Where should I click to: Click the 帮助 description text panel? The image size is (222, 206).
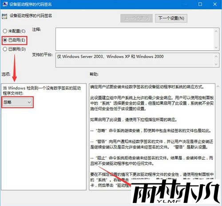click(152, 137)
